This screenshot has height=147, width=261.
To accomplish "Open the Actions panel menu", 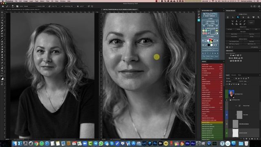I will [x=223, y=62].
